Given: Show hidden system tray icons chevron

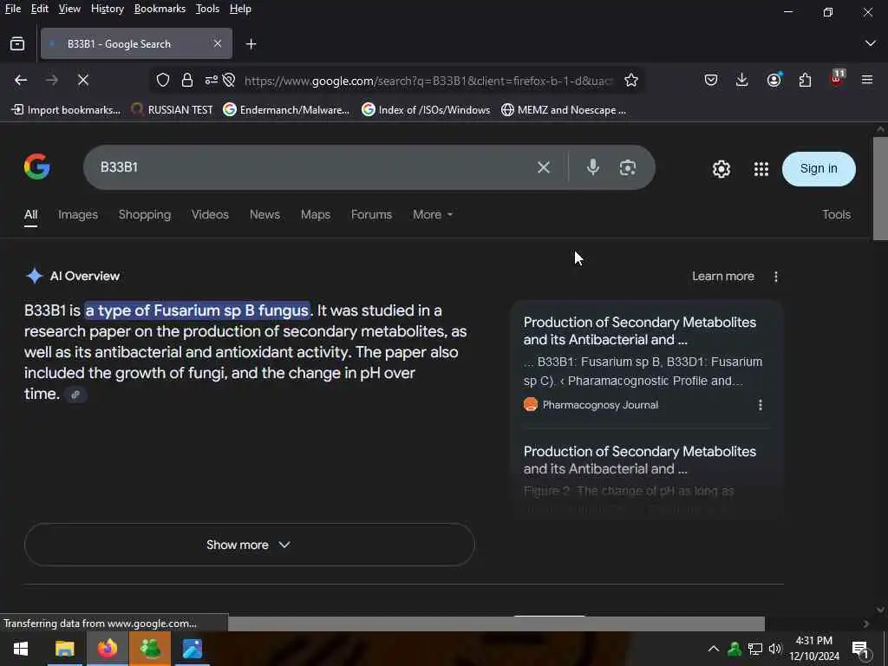Looking at the screenshot, I should pos(714,649).
